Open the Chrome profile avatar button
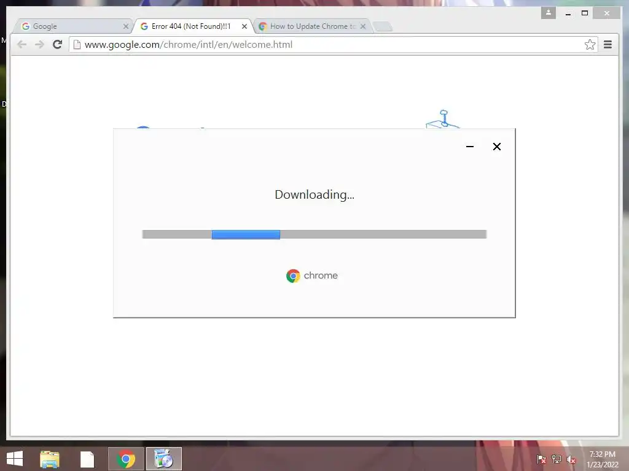The image size is (629, 471). [548, 13]
